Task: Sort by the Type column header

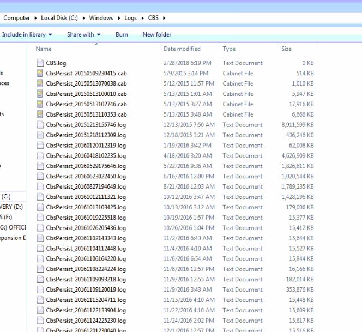Action: [229, 49]
